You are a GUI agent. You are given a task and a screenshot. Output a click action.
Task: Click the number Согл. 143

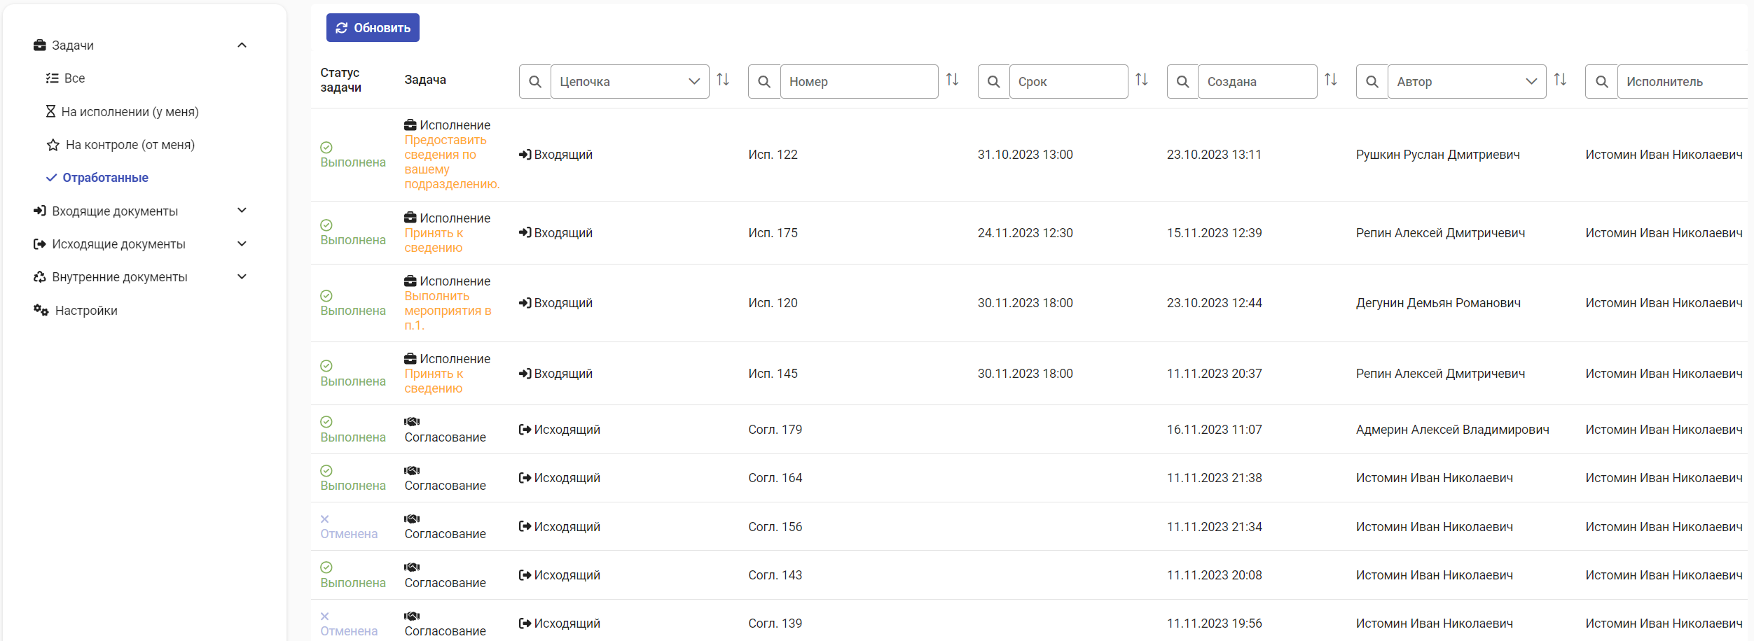coord(775,575)
